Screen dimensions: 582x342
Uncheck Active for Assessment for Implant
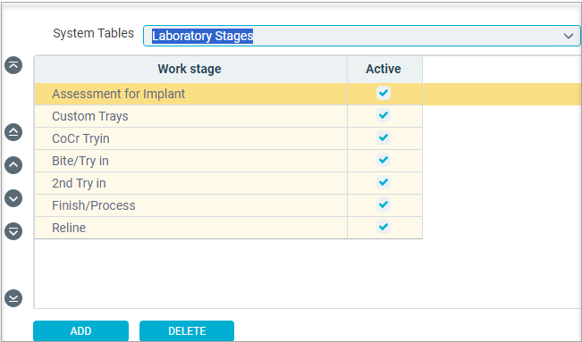(384, 93)
